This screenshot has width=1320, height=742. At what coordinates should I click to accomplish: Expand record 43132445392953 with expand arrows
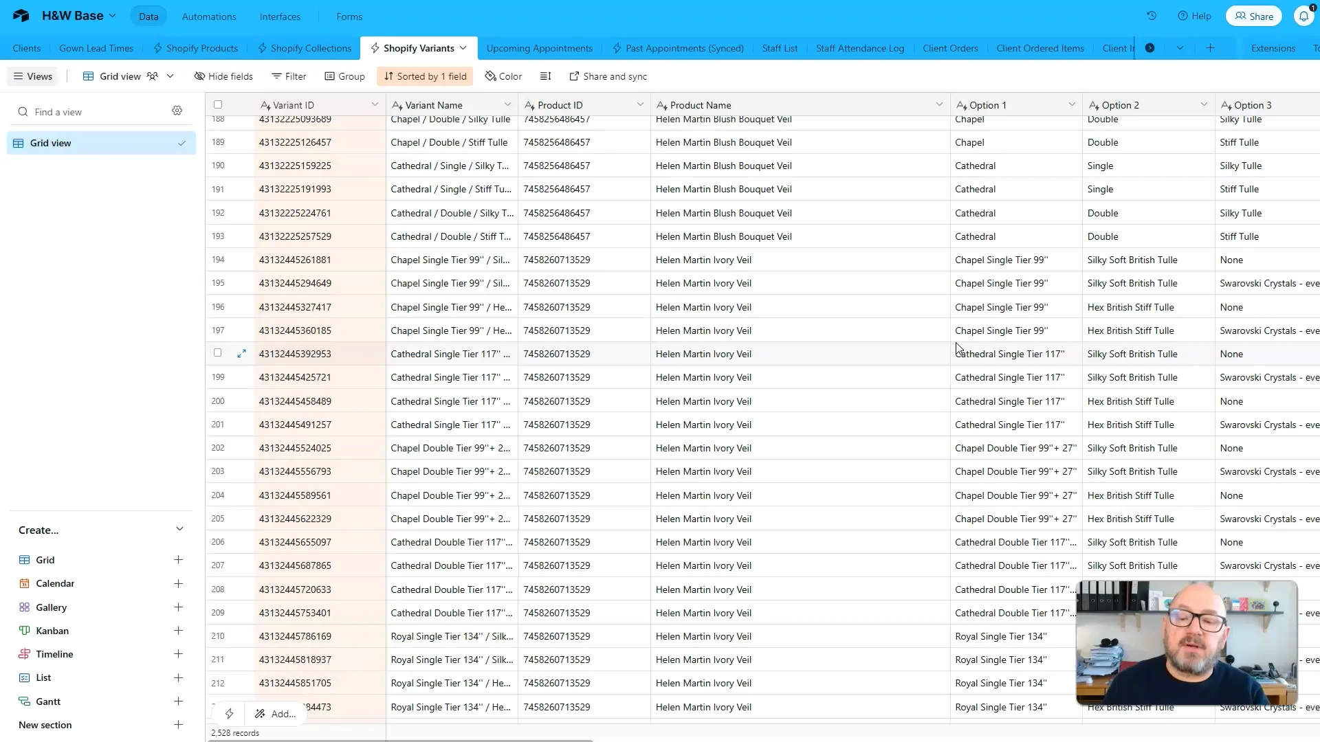coord(241,353)
